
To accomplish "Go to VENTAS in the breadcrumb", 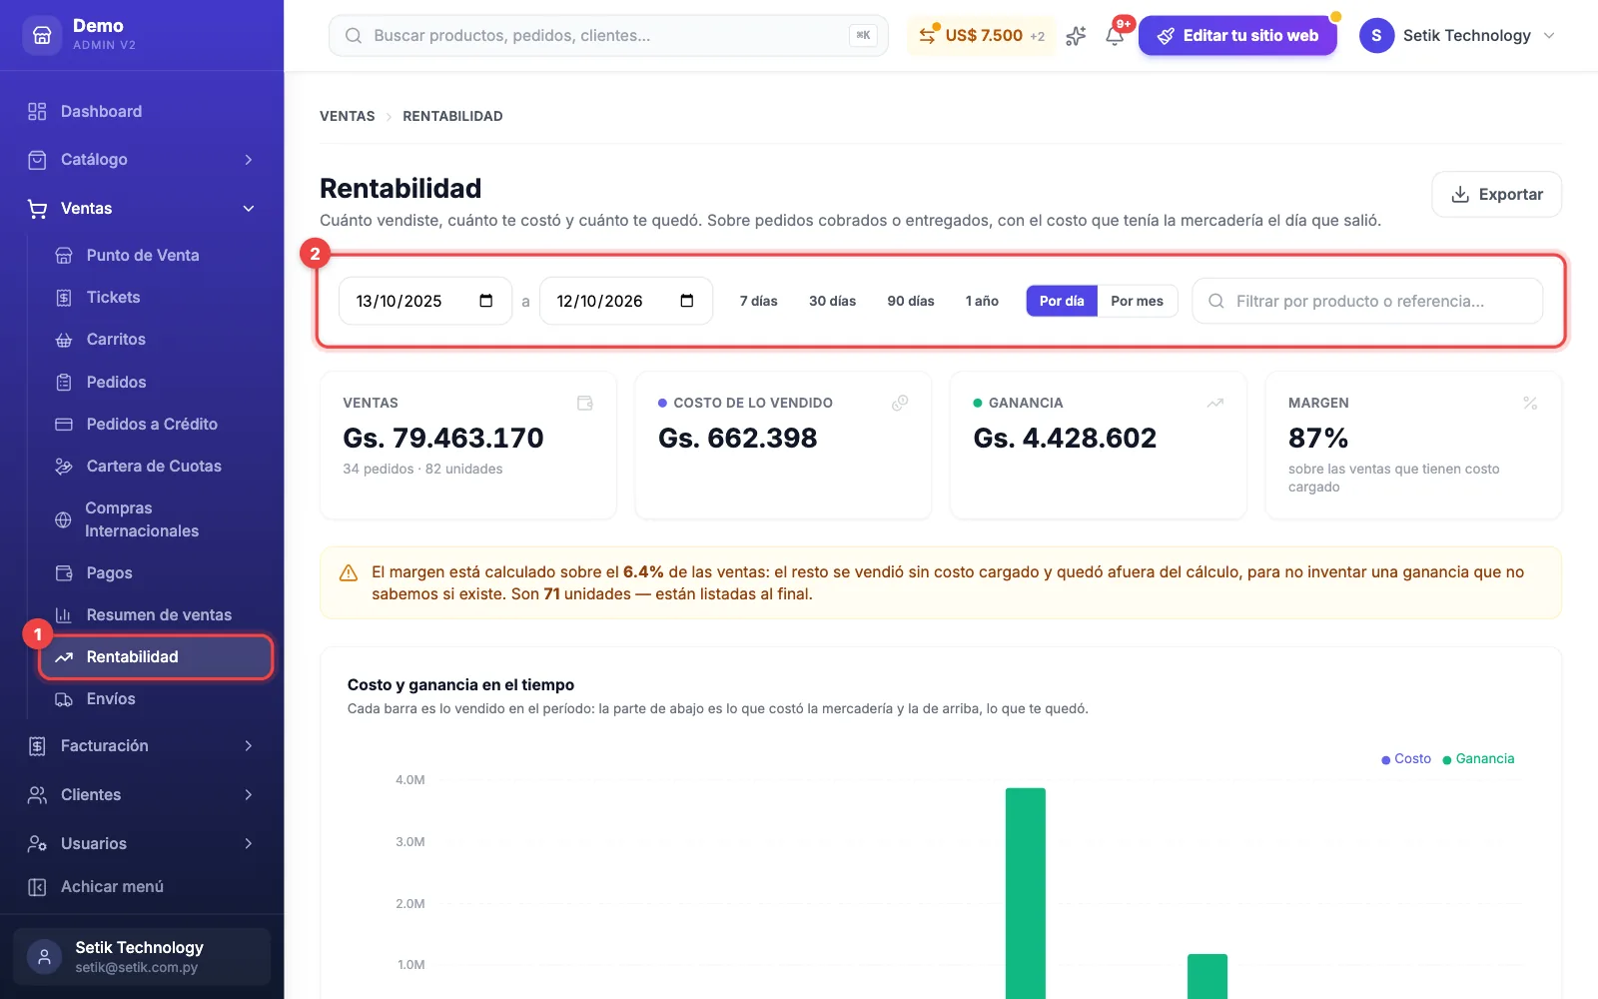I will click(348, 116).
